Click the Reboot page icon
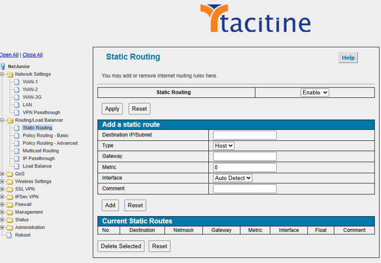381x263 pixels. tap(9, 235)
